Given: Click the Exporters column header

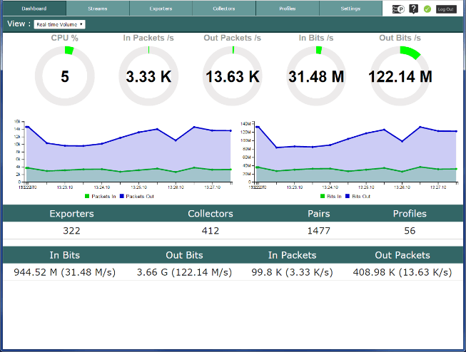Looking at the screenshot, I should pos(71,213).
